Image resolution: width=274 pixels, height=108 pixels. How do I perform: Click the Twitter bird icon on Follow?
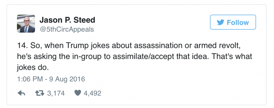pyautogui.click(x=220, y=22)
